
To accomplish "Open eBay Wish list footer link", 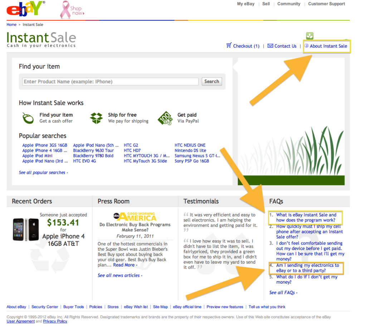I will pos(136,307).
